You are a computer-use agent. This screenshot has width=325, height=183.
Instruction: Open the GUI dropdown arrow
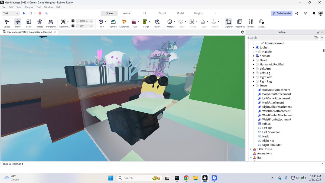click(139, 21)
